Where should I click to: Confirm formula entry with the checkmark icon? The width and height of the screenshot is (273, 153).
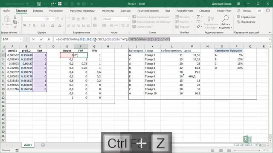41,40
